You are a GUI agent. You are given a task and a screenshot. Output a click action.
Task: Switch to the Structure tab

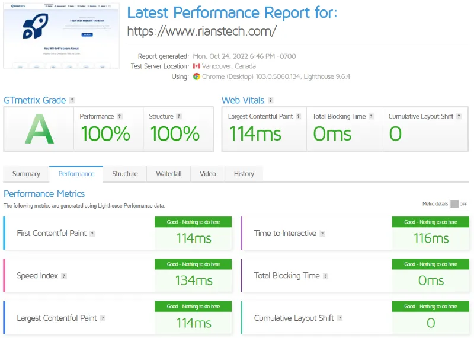point(125,174)
